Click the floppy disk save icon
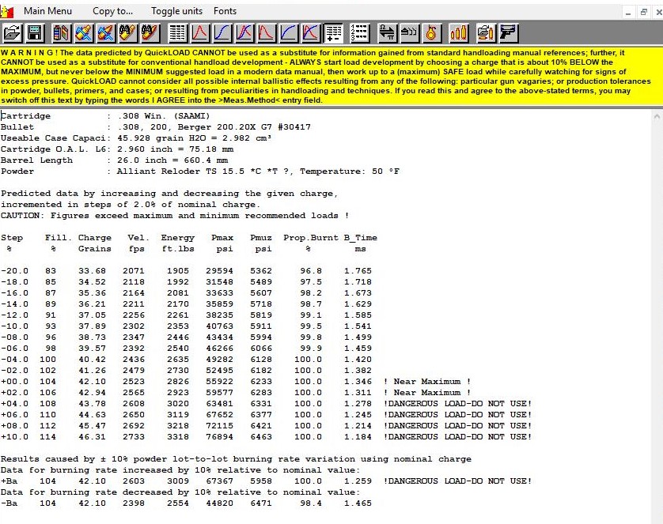 tap(35, 33)
